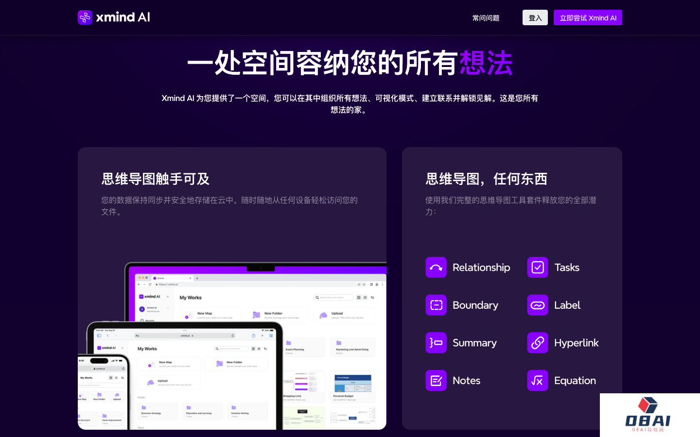Click the Hyperlink label text
The image size is (700, 437).
(577, 343)
